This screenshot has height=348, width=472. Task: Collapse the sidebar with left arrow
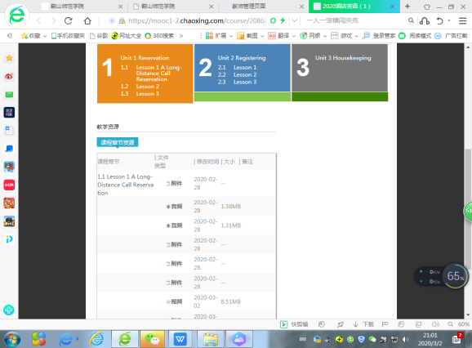point(9,36)
